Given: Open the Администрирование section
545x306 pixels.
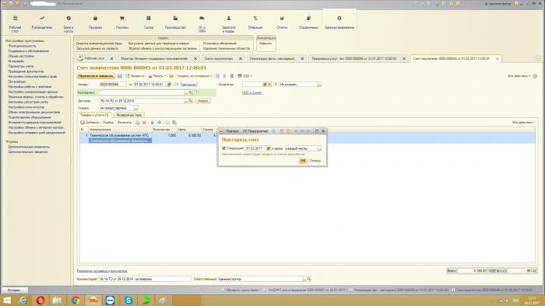Looking at the screenshot, I should pos(339,23).
